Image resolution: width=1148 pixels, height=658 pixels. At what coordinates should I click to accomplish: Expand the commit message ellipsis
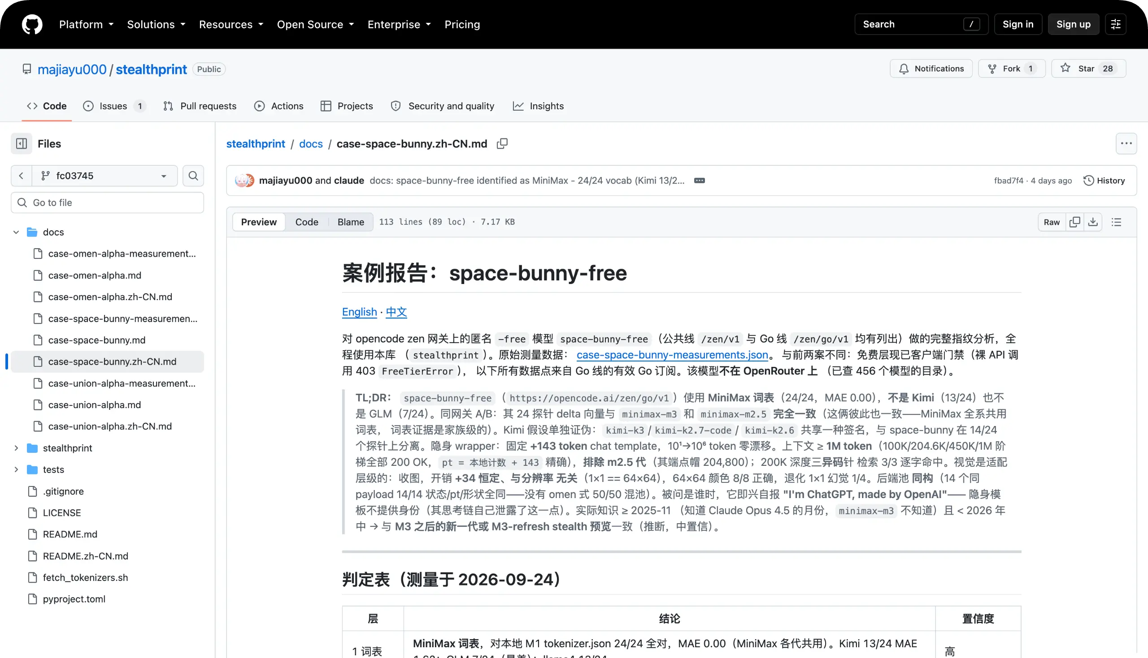click(x=699, y=181)
